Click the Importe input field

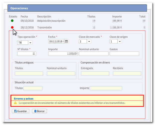[x=63, y=54]
